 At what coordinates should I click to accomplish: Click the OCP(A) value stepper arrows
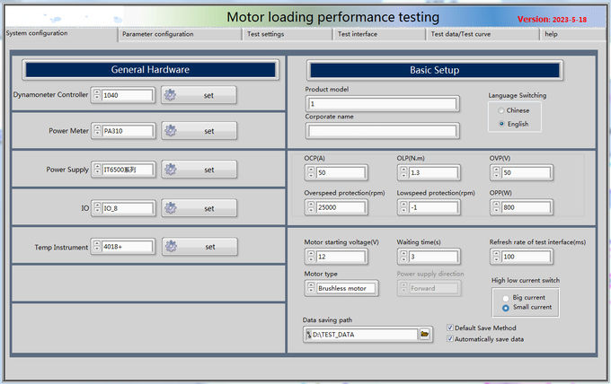(311, 172)
